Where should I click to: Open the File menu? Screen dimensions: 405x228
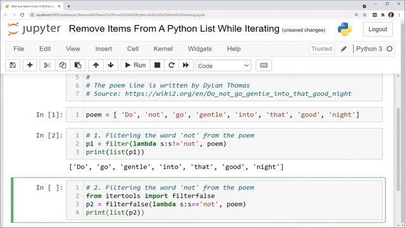click(x=18, y=49)
